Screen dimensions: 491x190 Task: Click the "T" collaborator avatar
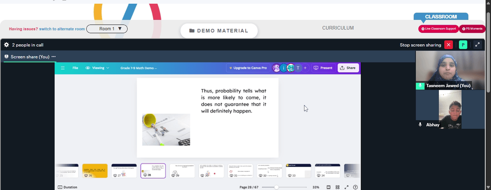tap(298, 68)
